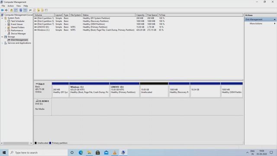Select Computer Management (Local) root node
This screenshot has height=156, width=277.
point(18,15)
